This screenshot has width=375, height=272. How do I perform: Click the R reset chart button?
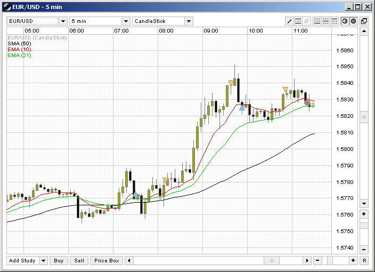point(364,260)
